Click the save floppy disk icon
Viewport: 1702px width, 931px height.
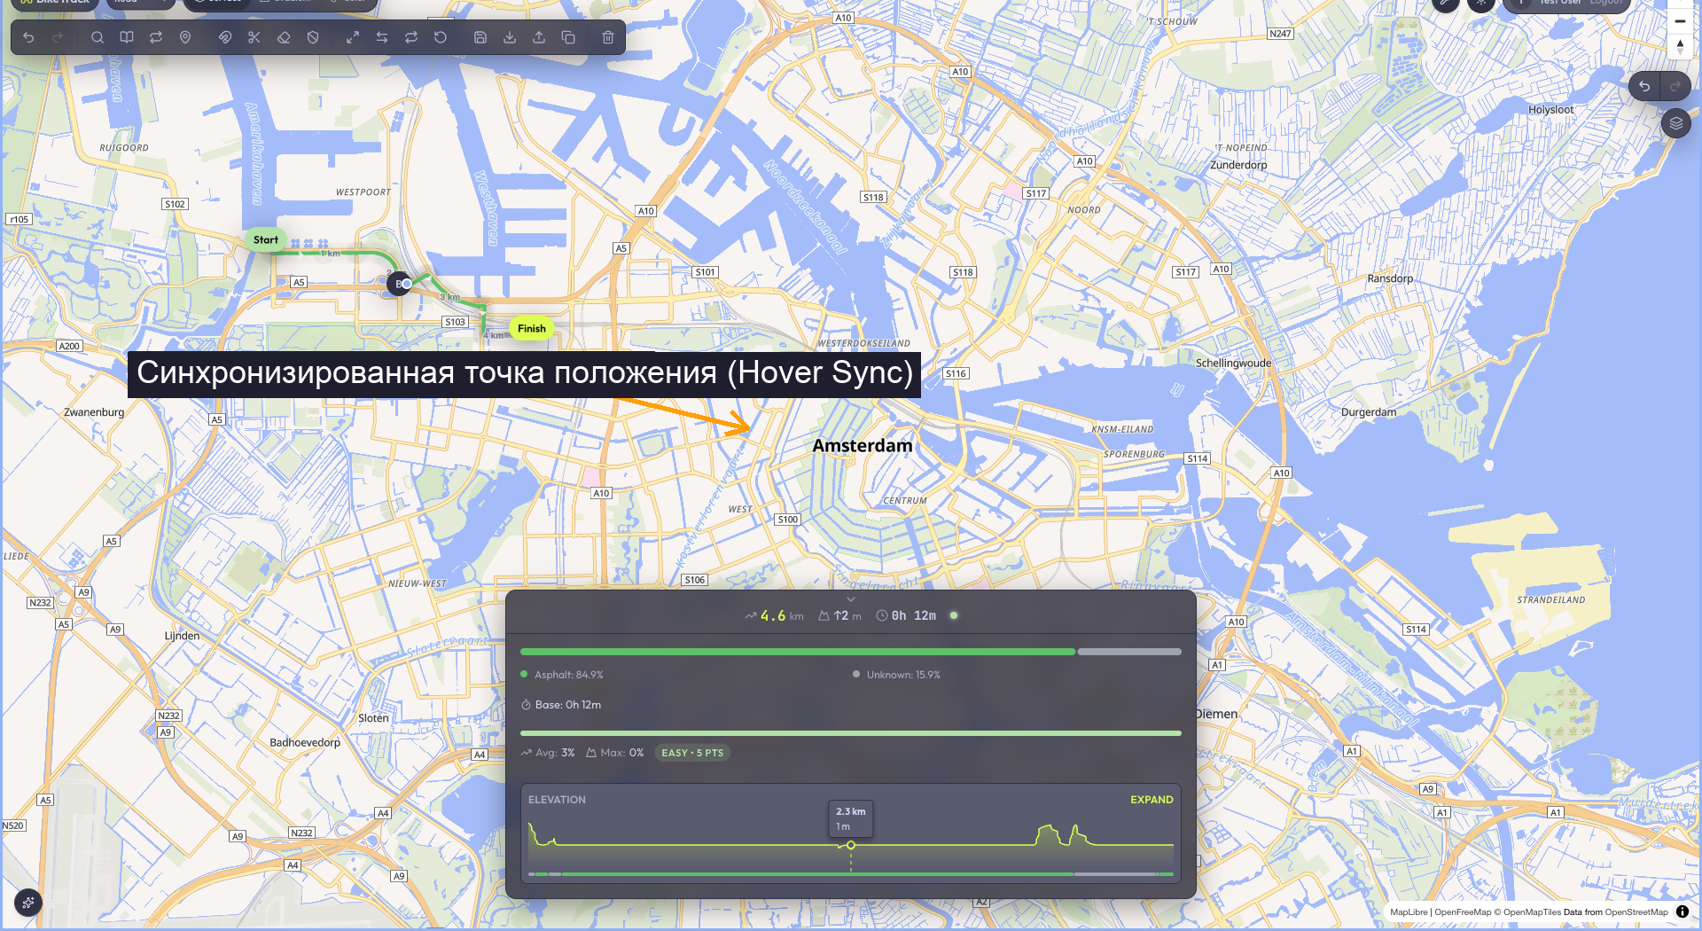click(x=480, y=37)
